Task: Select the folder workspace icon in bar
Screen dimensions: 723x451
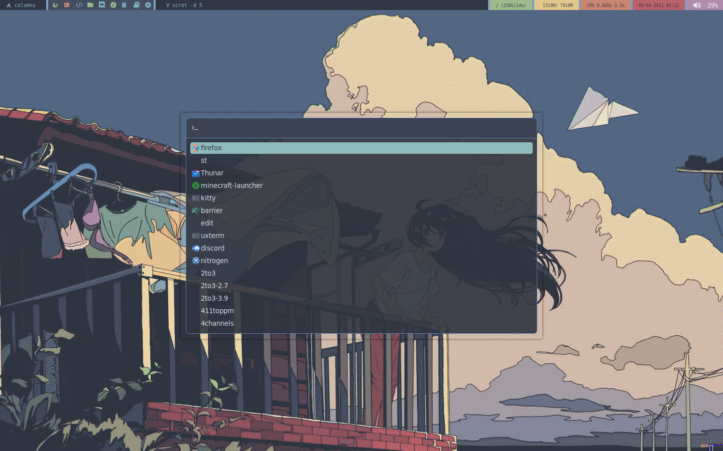Action: pos(90,5)
